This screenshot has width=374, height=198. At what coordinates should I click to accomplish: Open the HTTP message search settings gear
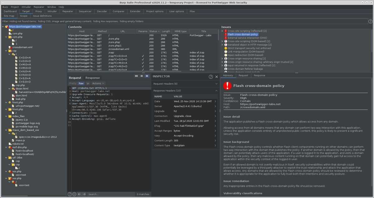(x=74, y=194)
